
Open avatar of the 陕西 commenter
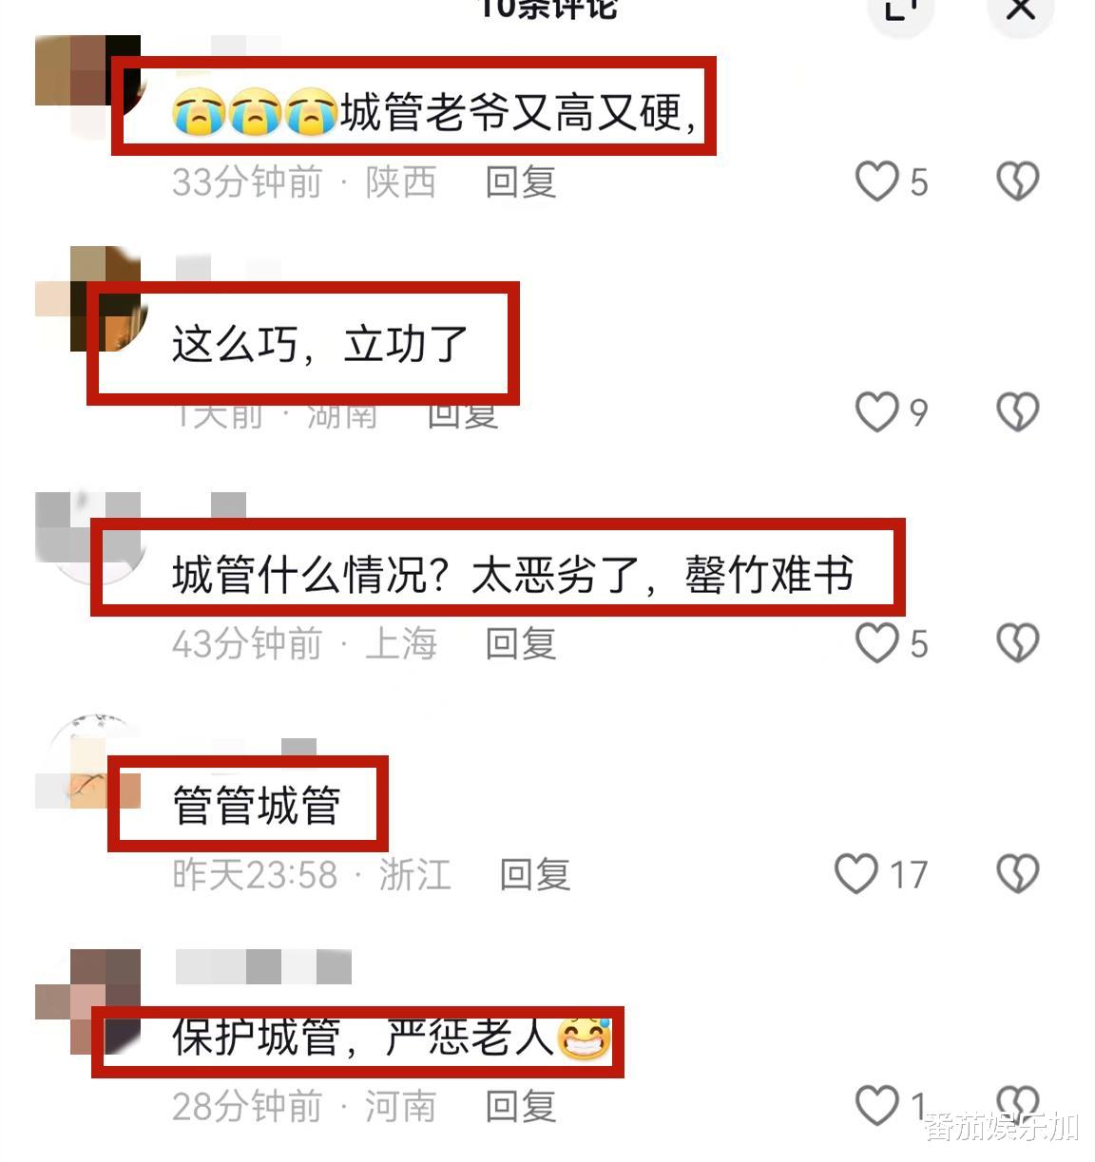pyautogui.click(x=88, y=87)
